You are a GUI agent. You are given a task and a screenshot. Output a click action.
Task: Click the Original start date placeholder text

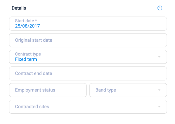(34, 40)
